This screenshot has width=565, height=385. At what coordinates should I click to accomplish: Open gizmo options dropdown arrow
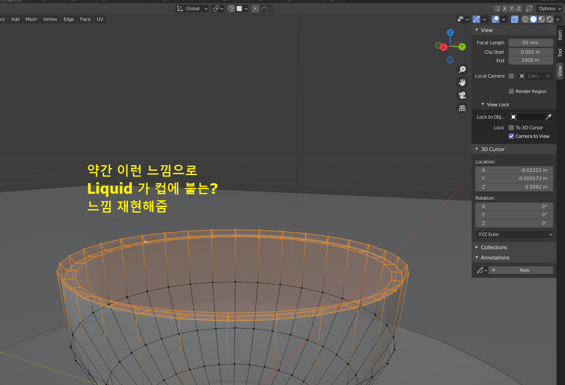tap(484, 19)
